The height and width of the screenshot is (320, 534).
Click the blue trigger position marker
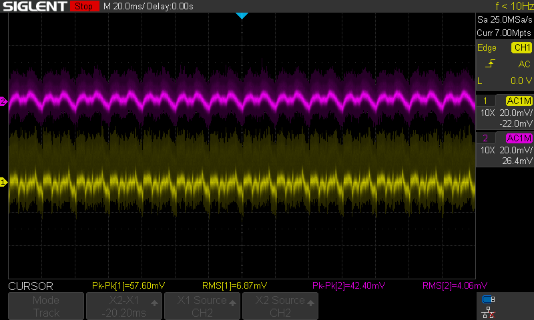tap(242, 15)
